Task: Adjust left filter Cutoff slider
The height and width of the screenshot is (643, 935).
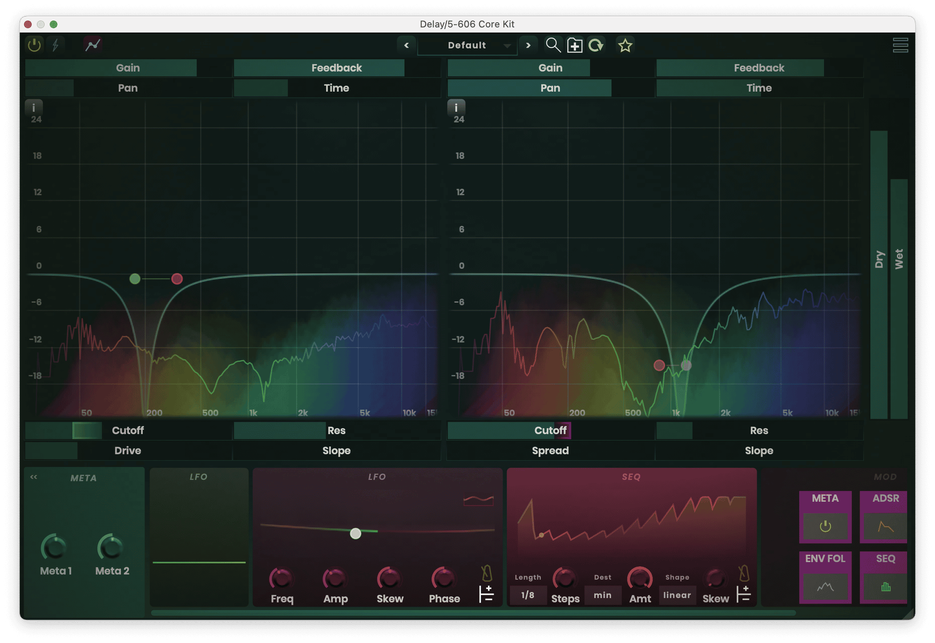Action: 128,430
